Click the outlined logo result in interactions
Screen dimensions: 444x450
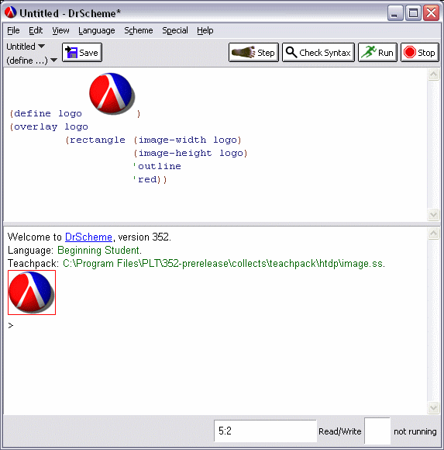click(32, 292)
